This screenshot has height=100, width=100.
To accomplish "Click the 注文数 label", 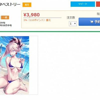I will (x=71, y=17).
